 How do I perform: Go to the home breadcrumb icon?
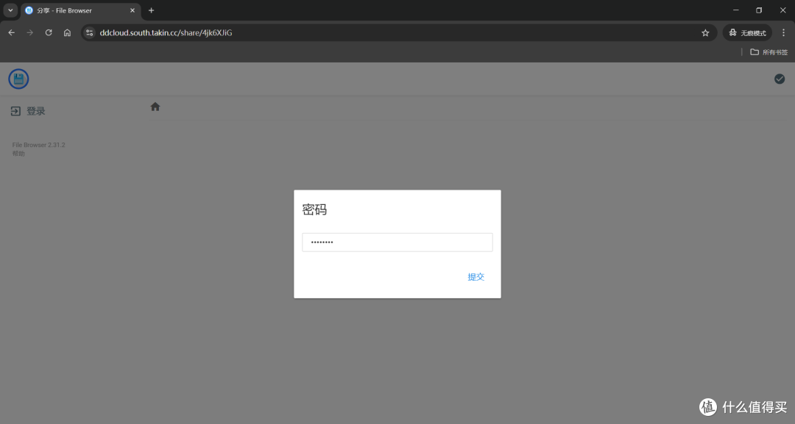coord(155,107)
